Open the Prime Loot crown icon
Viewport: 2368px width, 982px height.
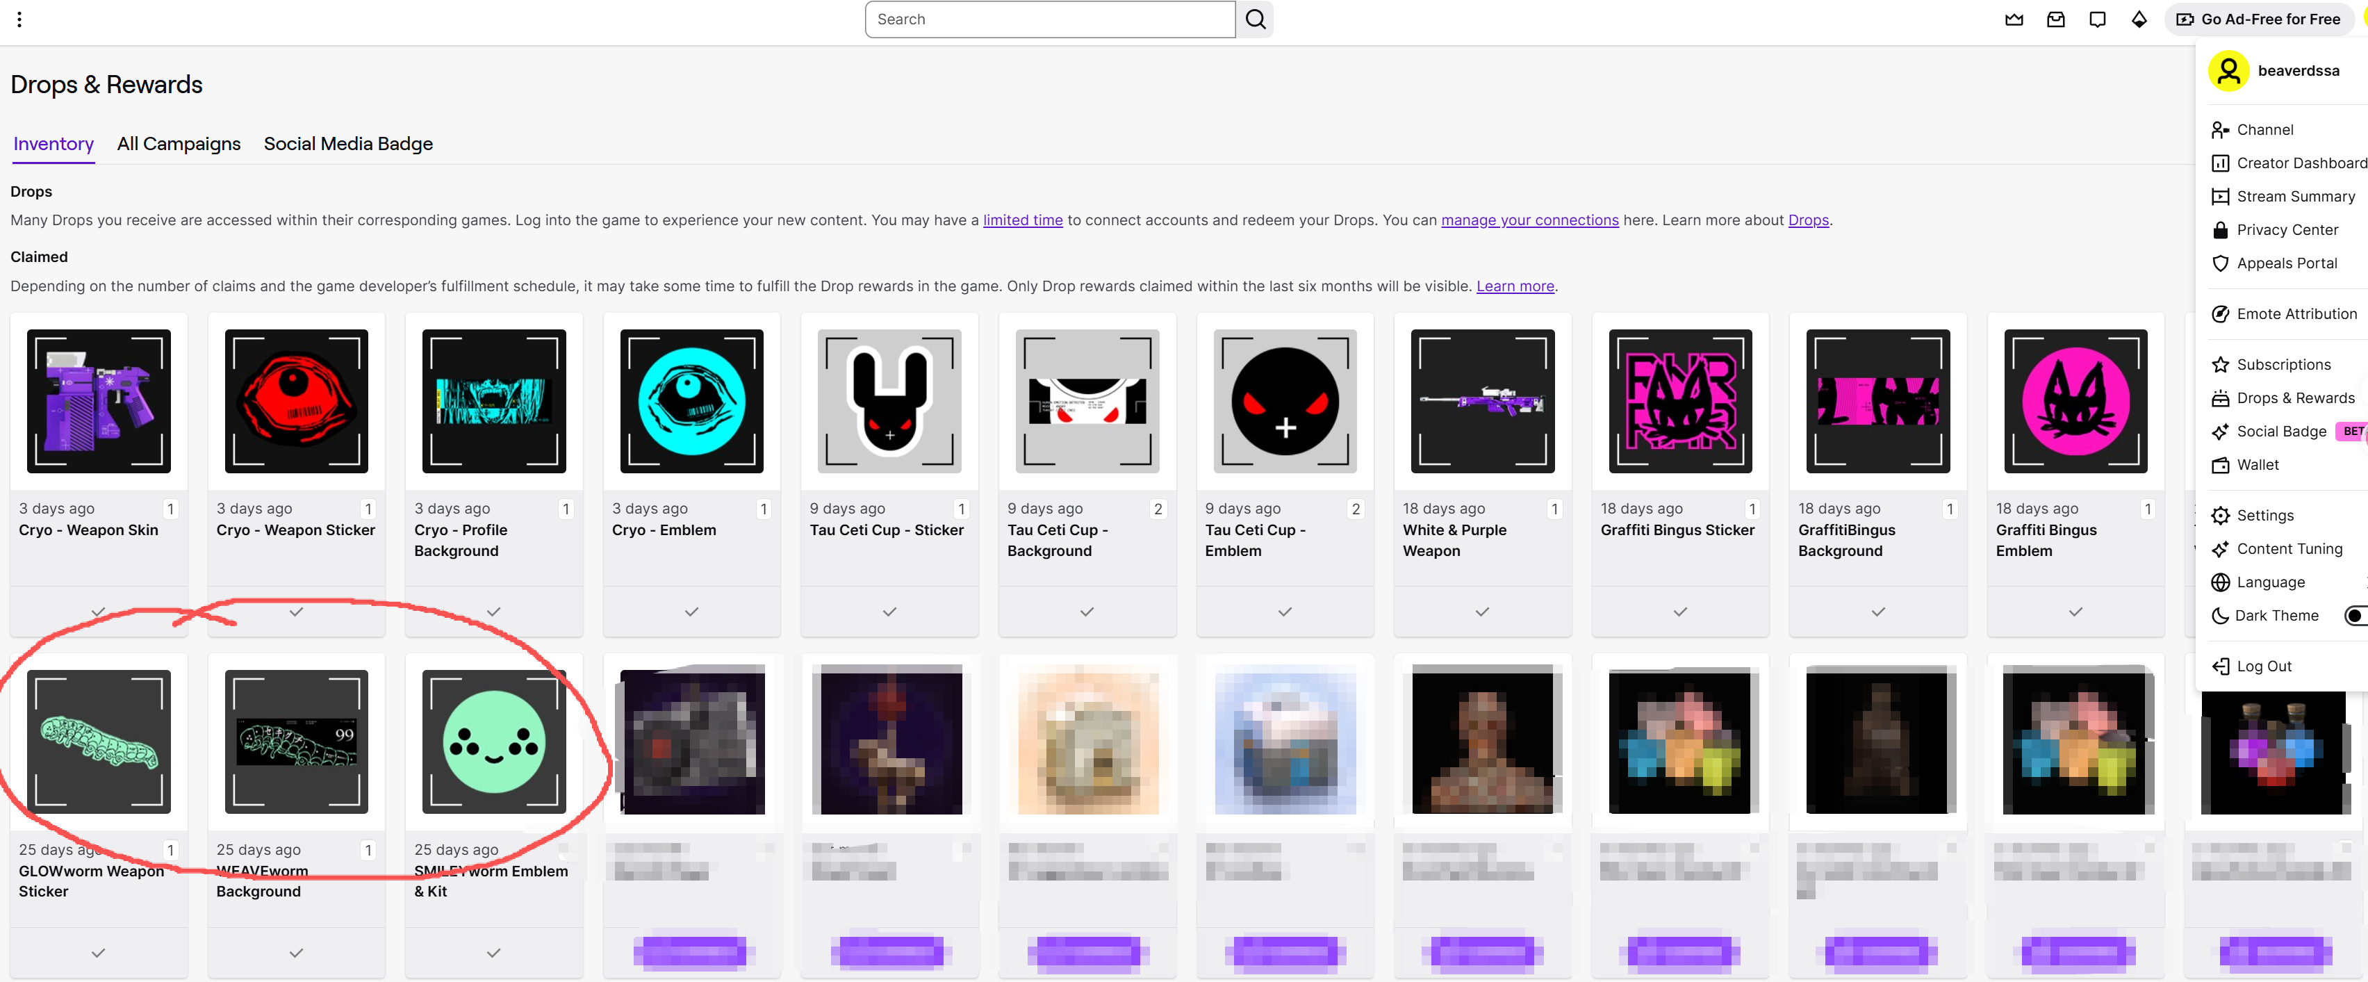(2013, 19)
